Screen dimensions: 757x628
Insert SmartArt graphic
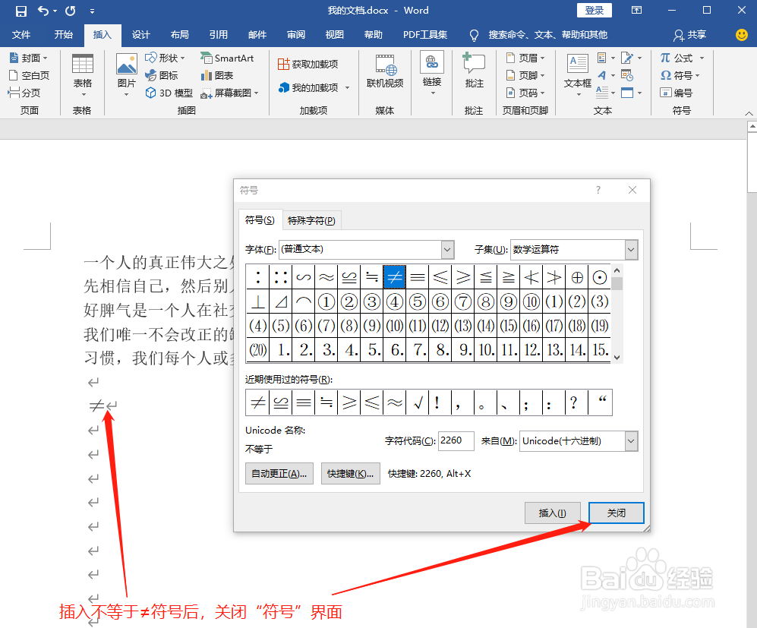(227, 58)
